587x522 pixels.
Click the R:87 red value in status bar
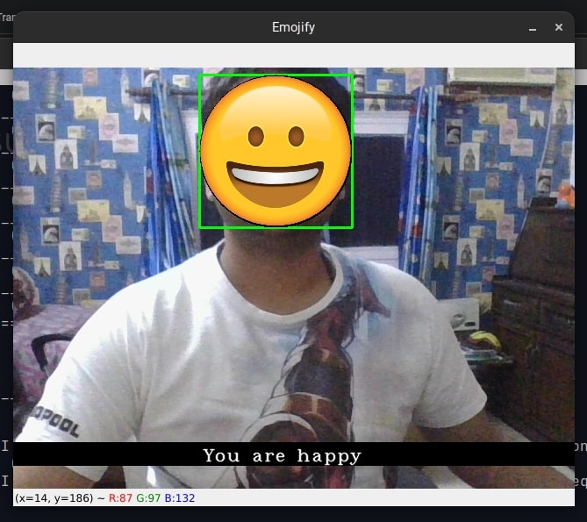point(120,498)
